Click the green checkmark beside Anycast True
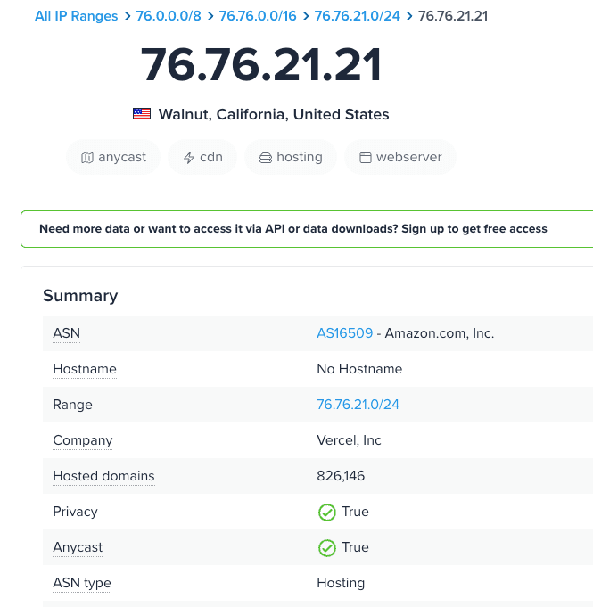The width and height of the screenshot is (593, 607). pos(327,548)
